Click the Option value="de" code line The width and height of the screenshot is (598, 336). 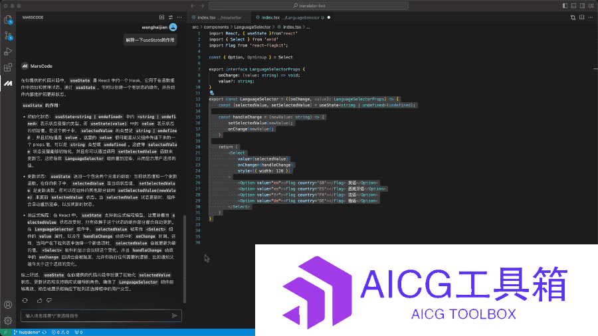(308, 201)
